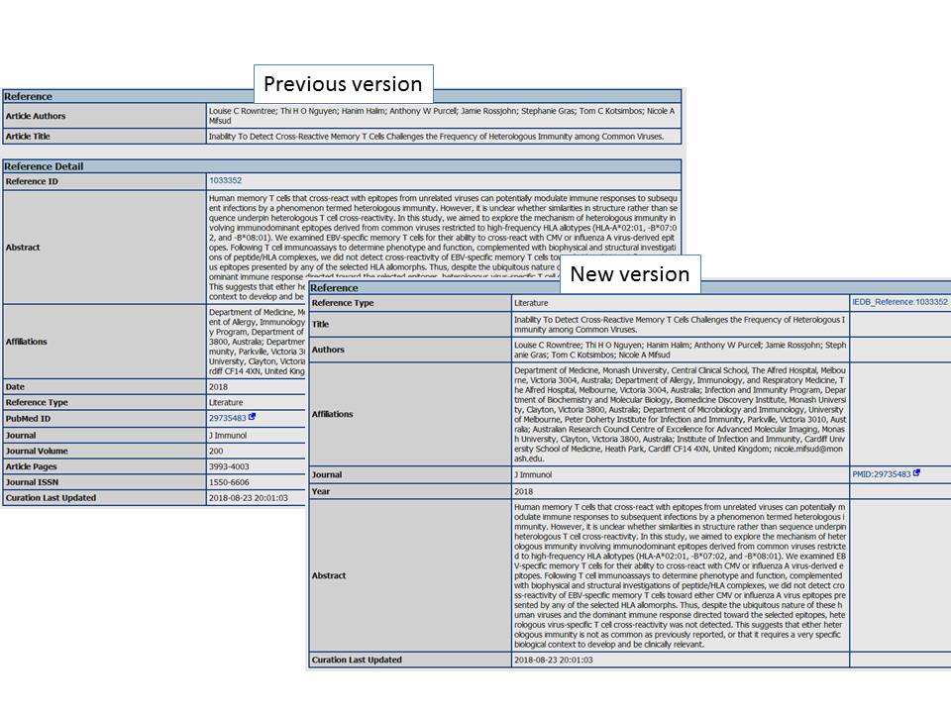Image resolution: width=951 pixels, height=713 pixels.
Task: Click the Reference Type label in the previous version table
Action: click(x=37, y=403)
